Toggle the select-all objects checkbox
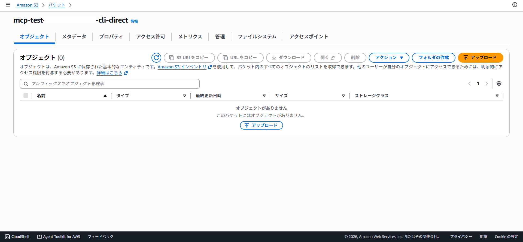Image resolution: width=523 pixels, height=242 pixels. coord(26,96)
